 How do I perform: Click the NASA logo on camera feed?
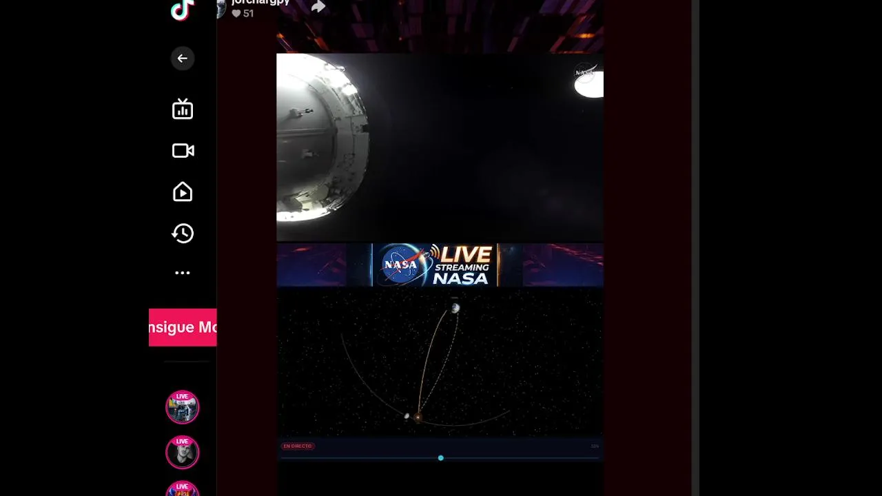[x=585, y=72]
